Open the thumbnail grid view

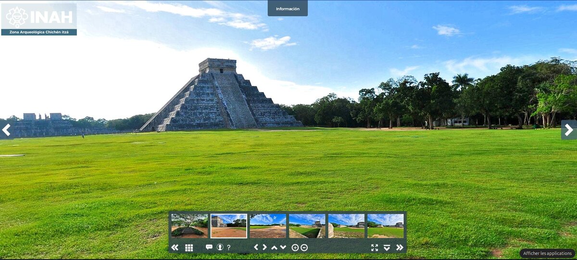(x=189, y=248)
